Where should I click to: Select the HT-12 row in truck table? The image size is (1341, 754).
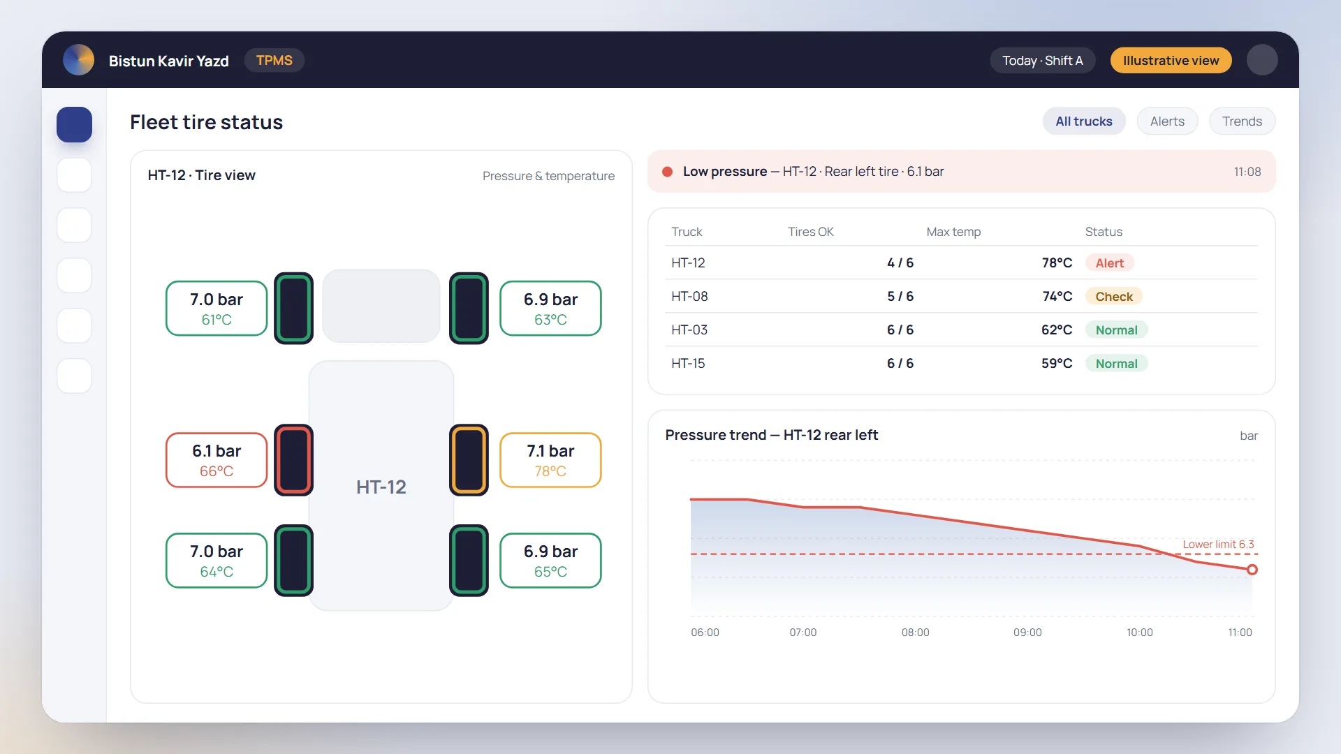click(x=961, y=263)
